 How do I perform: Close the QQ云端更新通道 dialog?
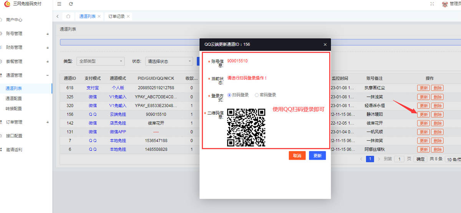click(x=325, y=45)
